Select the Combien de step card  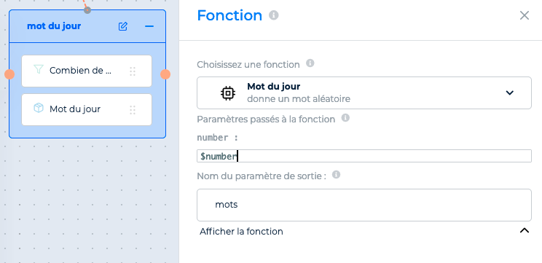click(x=87, y=71)
